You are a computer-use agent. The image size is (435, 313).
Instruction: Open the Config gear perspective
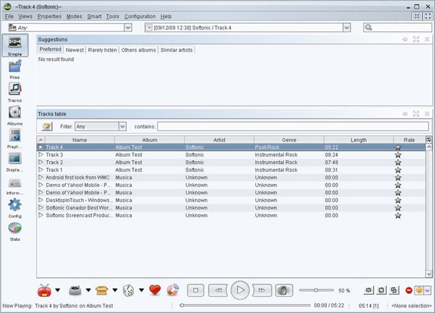coord(15,205)
